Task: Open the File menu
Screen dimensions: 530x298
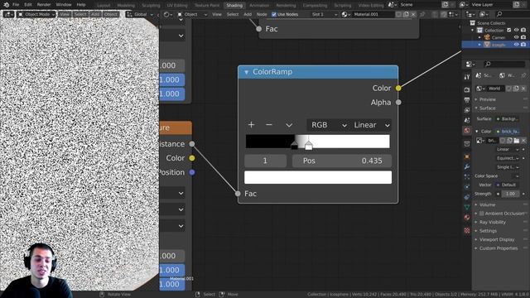Action: click(x=16, y=5)
